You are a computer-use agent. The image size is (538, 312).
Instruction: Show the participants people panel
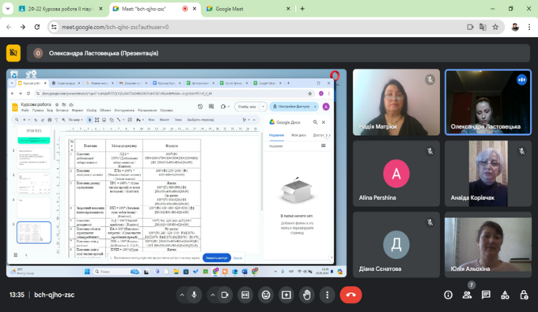coord(467,295)
